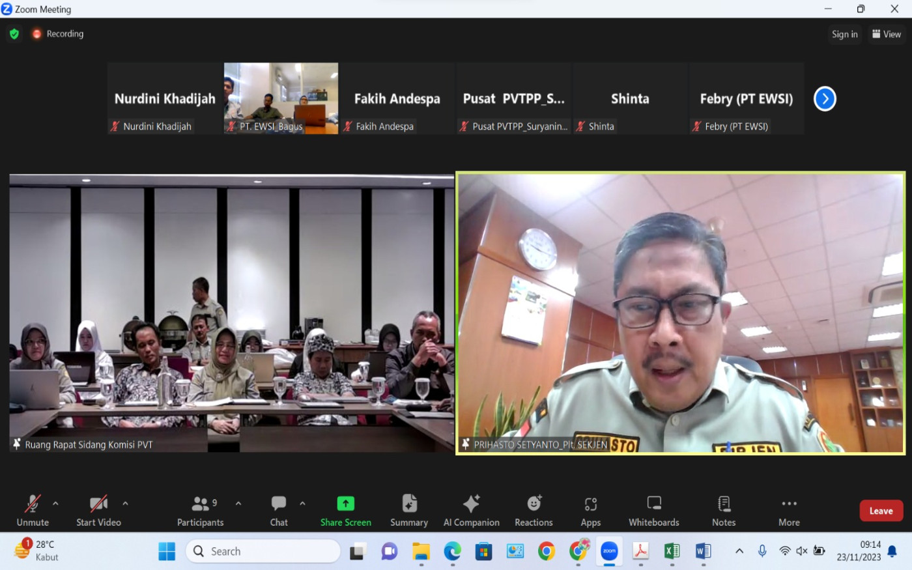Click the green encryption shield icon
The height and width of the screenshot is (570, 912).
point(14,34)
